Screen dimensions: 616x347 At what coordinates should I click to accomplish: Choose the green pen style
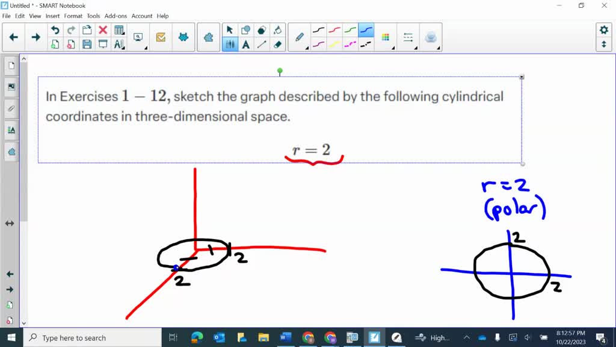pos(350,30)
